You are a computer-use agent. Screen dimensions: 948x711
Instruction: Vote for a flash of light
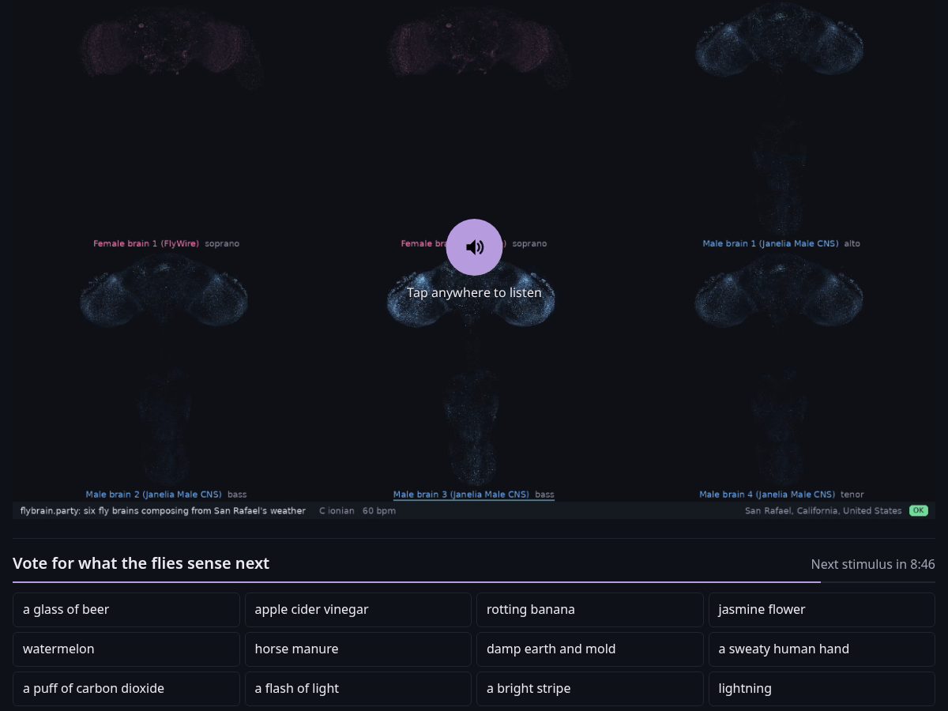tap(358, 689)
